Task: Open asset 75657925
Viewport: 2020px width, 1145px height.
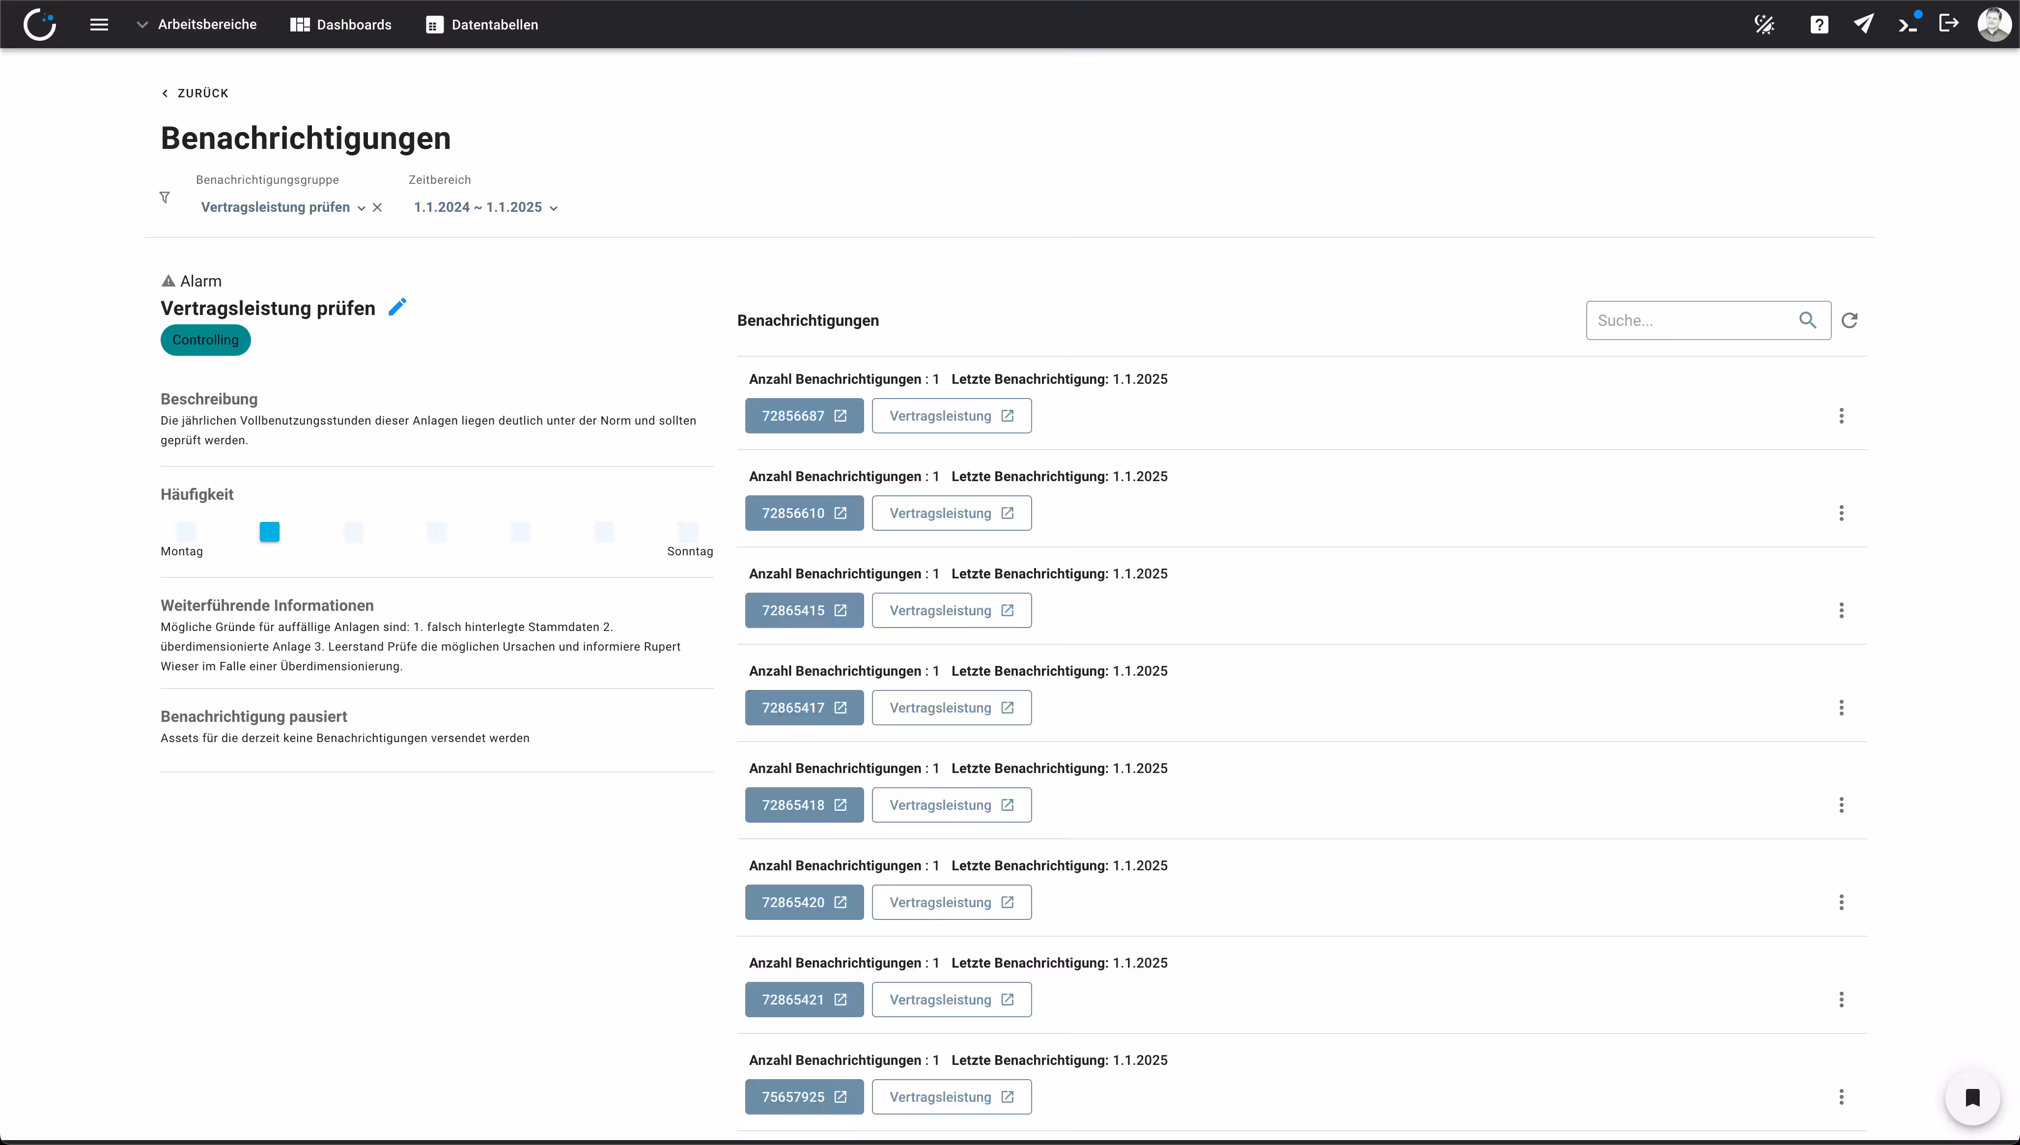Action: [804, 1097]
